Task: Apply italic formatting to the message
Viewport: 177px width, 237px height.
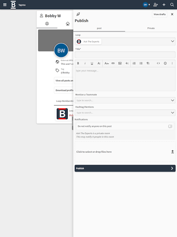Action: coord(85,63)
